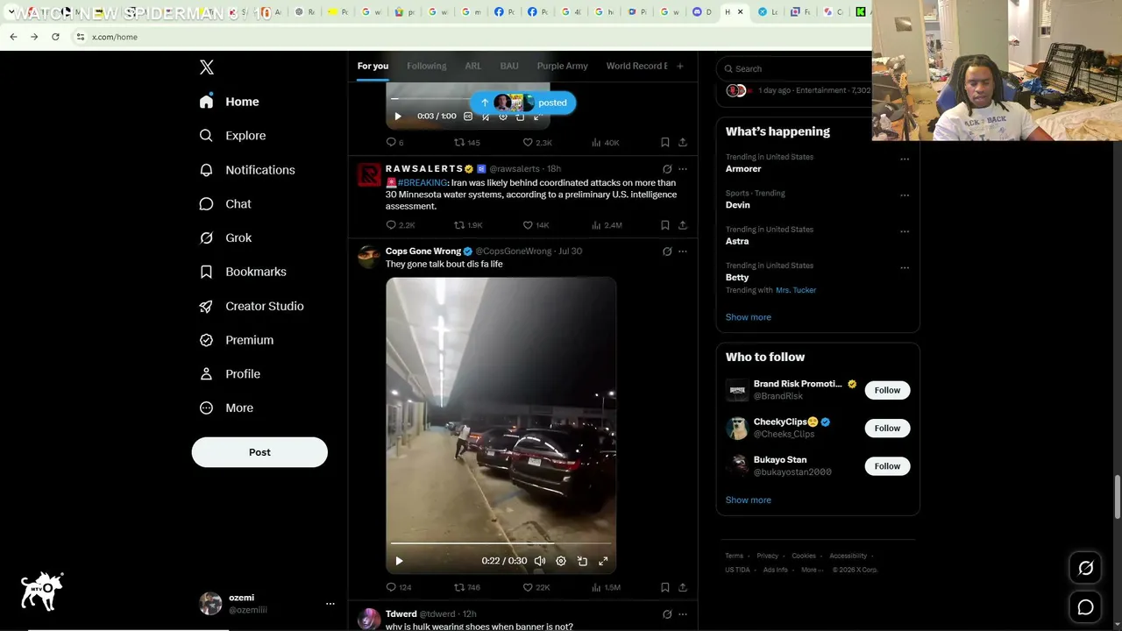
Task: Switch to the Following tab
Action: (x=427, y=66)
